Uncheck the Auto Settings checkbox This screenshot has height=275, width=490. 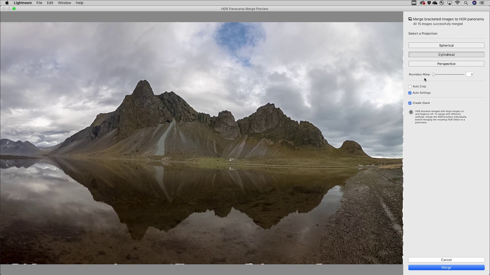[410, 93]
